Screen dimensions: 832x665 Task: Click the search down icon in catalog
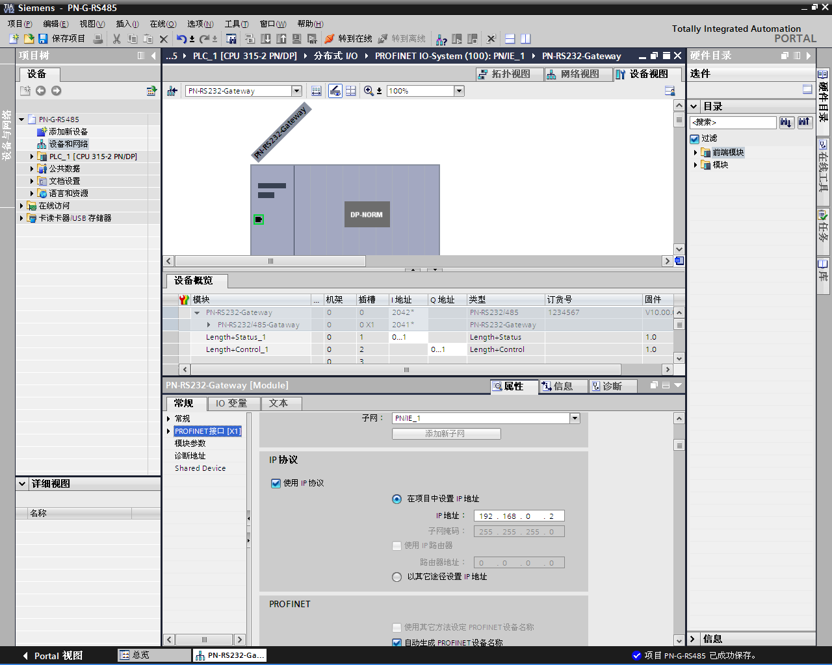point(786,122)
